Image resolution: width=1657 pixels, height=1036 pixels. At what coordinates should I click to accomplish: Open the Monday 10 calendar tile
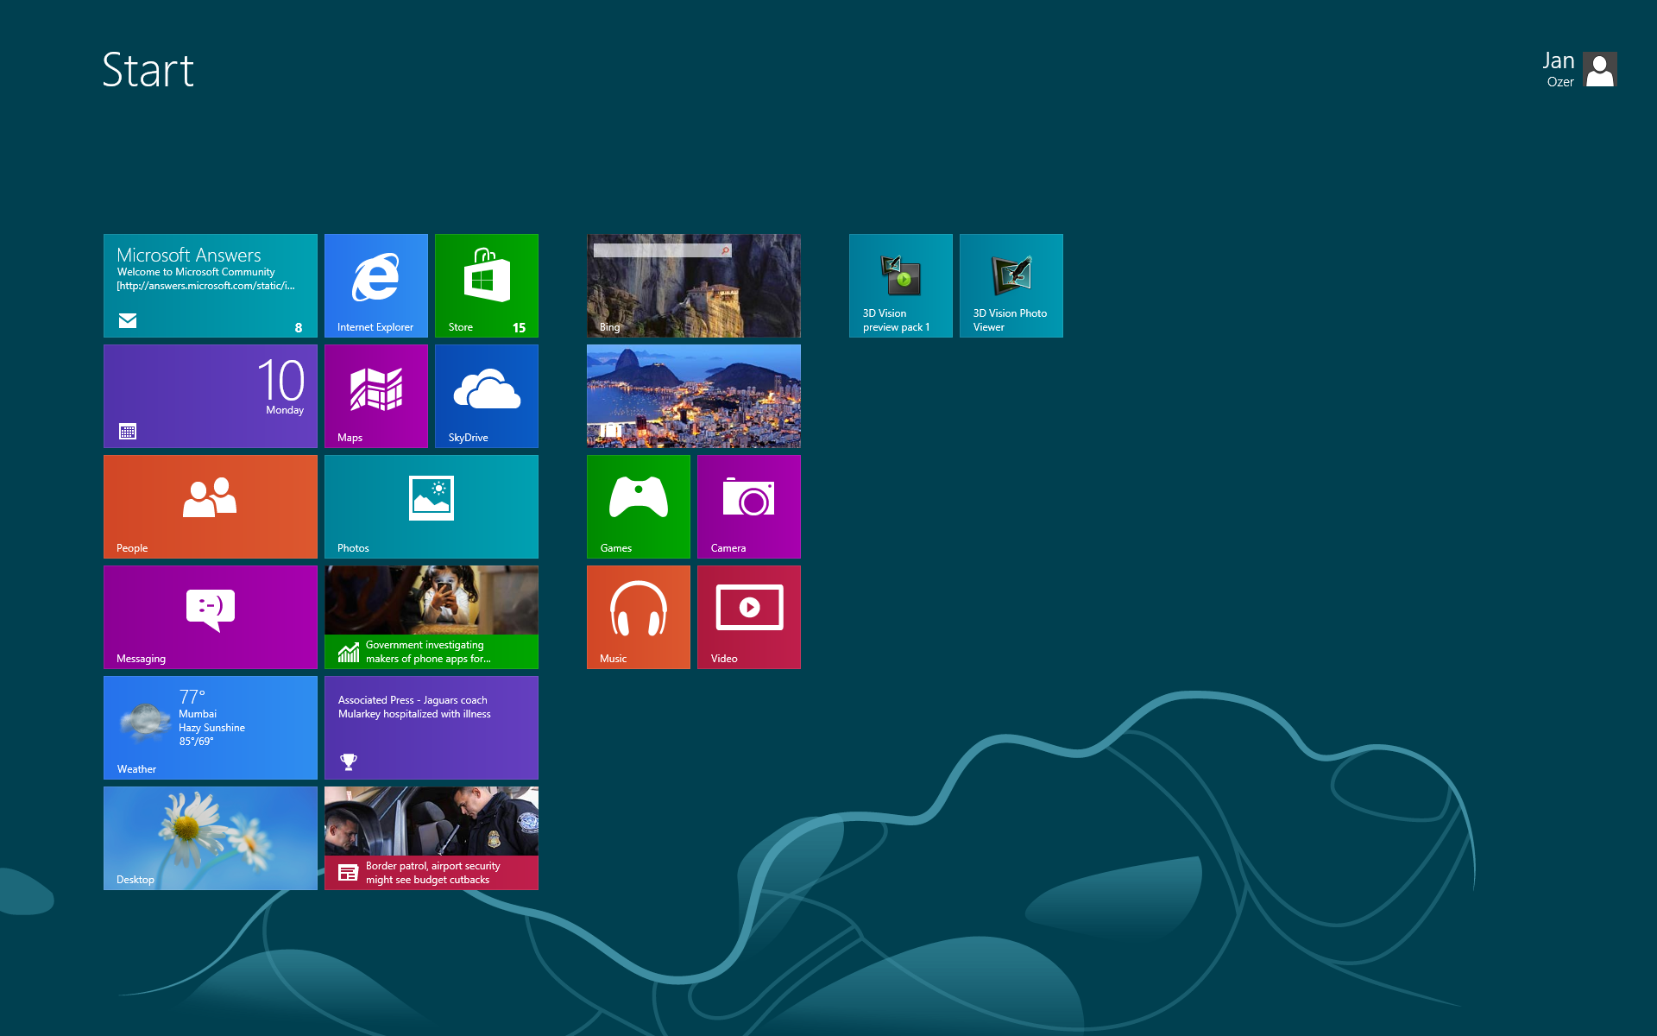(210, 395)
